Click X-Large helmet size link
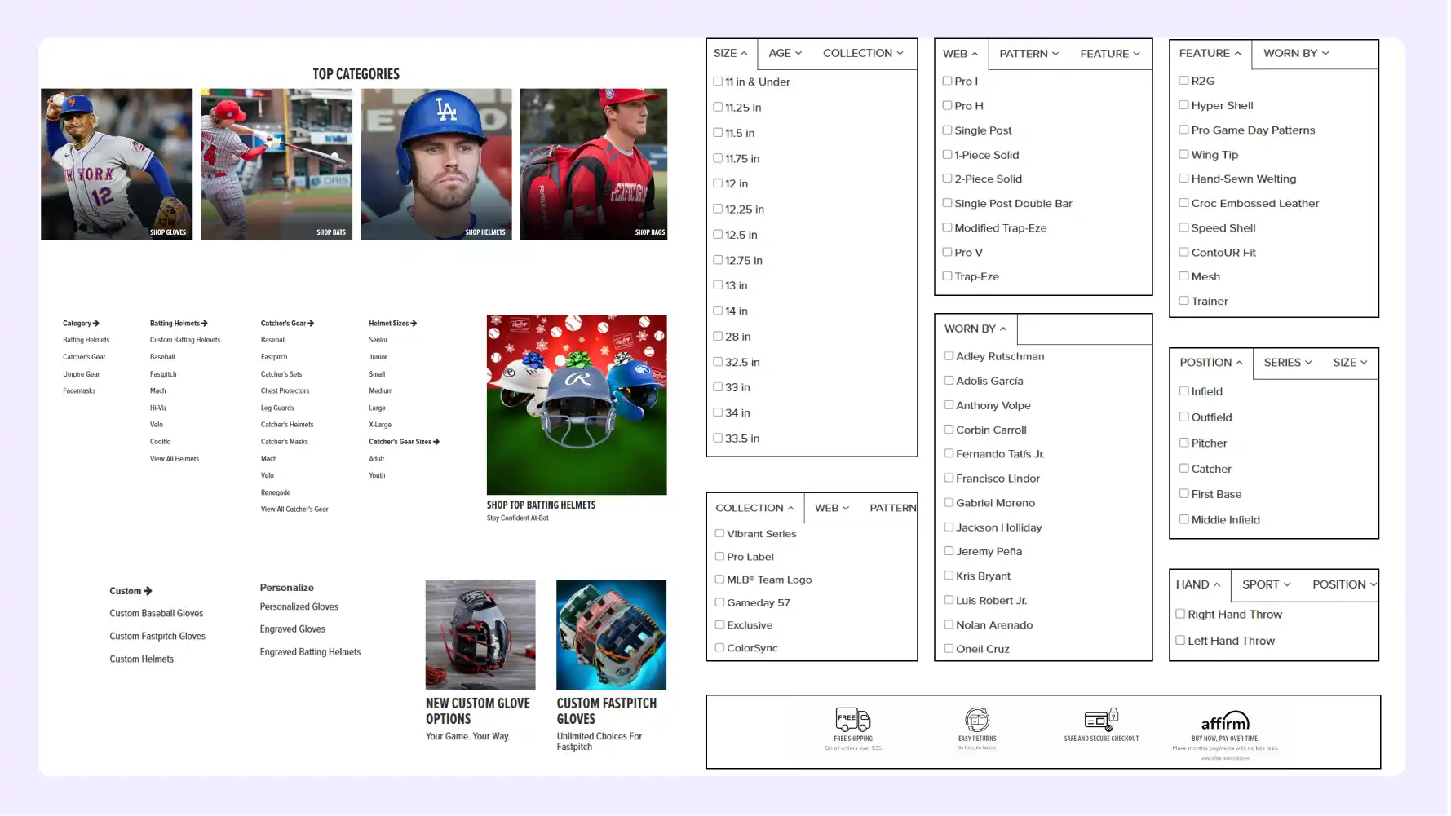 pyautogui.click(x=380, y=425)
